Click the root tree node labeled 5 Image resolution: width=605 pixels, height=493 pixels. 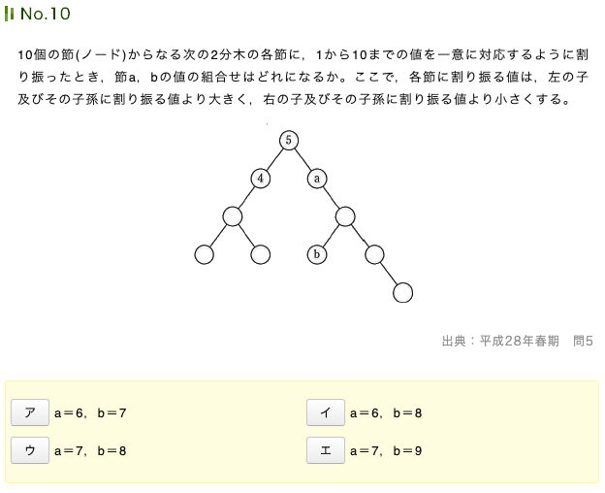(289, 140)
